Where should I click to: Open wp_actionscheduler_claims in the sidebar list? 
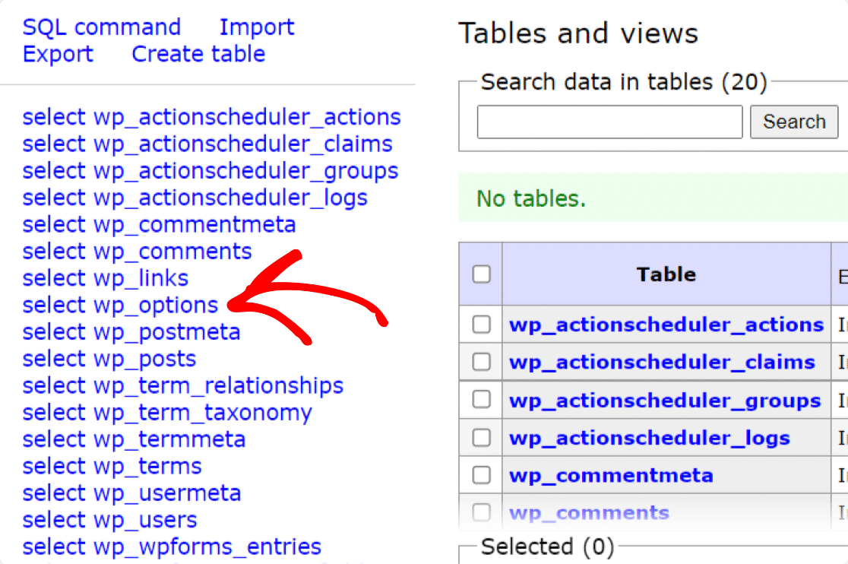point(243,145)
